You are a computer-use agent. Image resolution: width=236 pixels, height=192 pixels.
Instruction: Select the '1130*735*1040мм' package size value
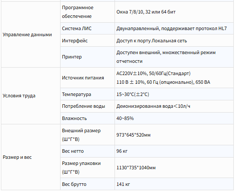[136, 168]
